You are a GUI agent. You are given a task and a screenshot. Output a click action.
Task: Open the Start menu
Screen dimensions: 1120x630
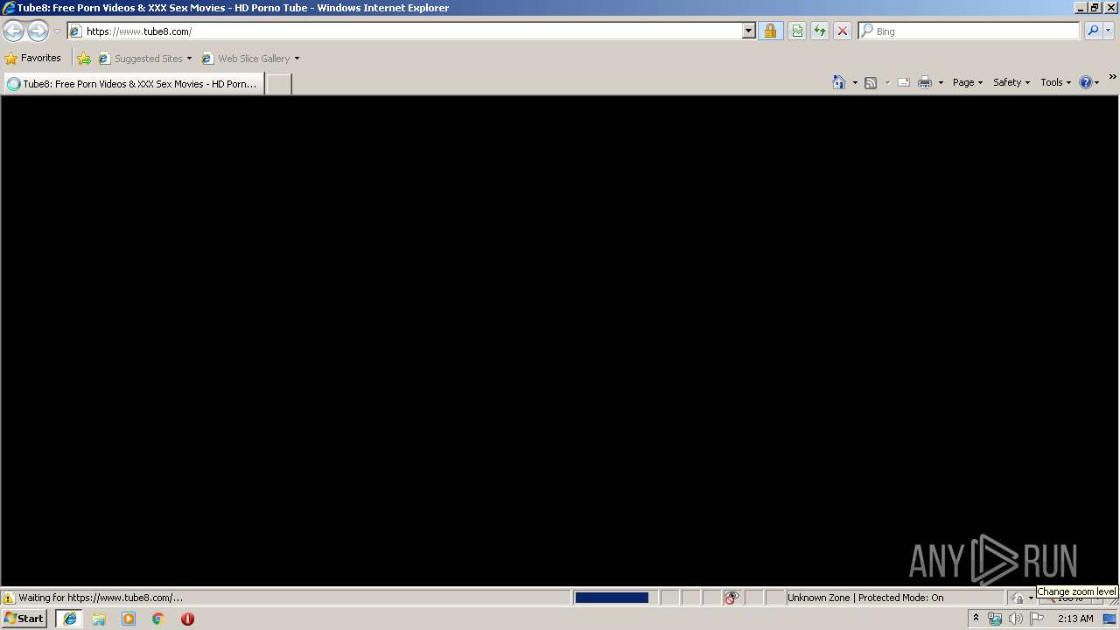click(x=24, y=619)
